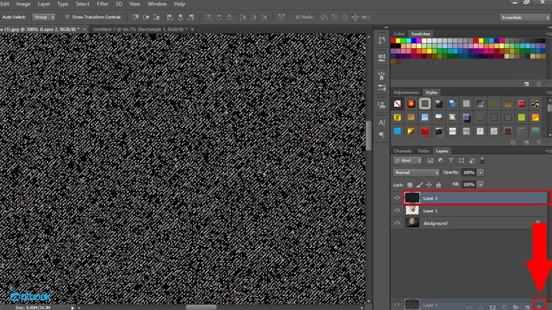The height and width of the screenshot is (310, 552).
Task: Toggle Lock image pixels brush icon
Action: 420,185
